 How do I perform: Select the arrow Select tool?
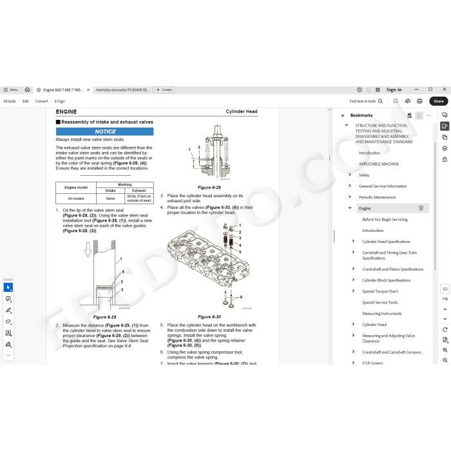(x=8, y=287)
